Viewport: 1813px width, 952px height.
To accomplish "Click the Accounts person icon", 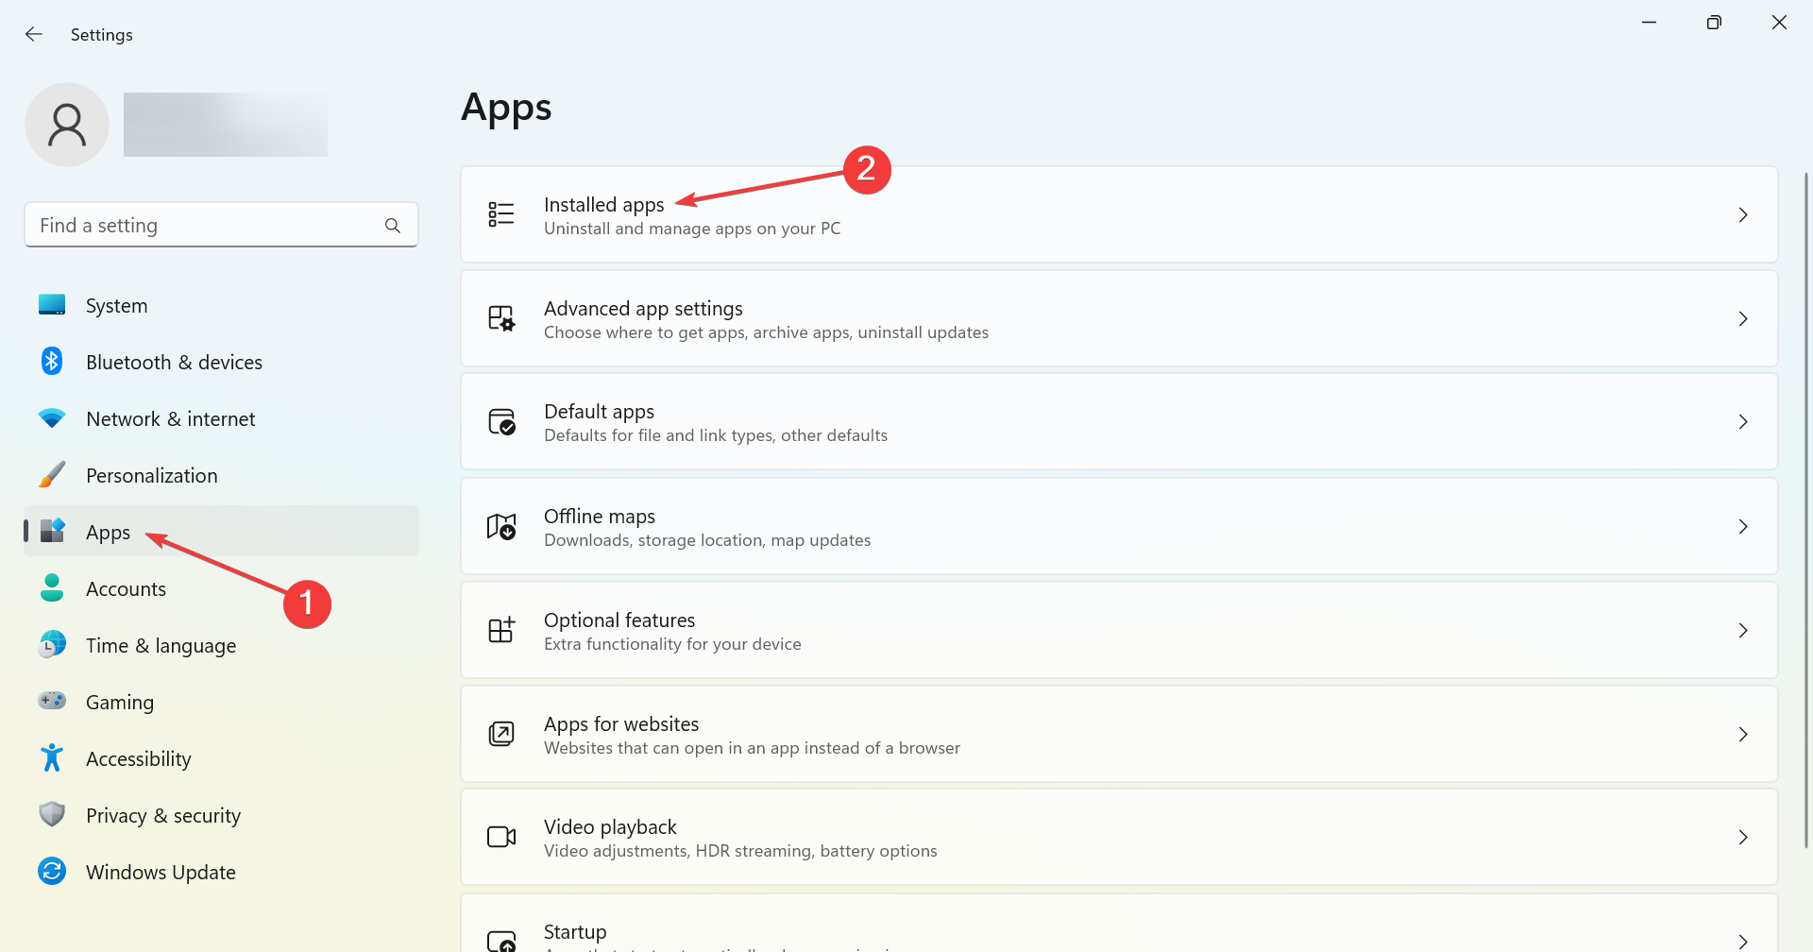I will [52, 588].
